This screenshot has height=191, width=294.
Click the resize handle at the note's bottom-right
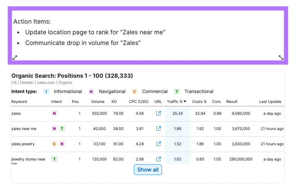tap(281, 58)
